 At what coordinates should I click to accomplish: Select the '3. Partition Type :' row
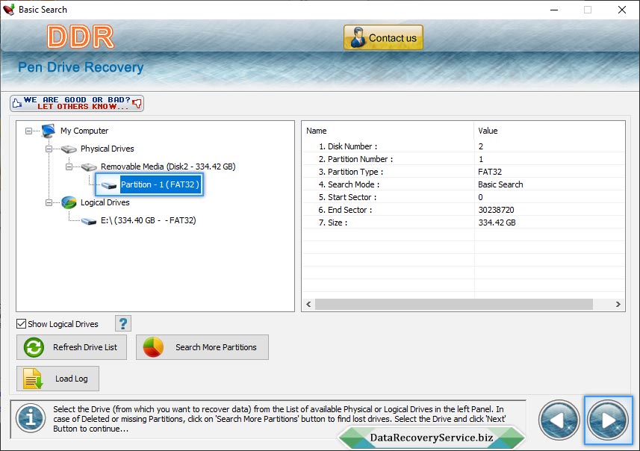(463, 172)
